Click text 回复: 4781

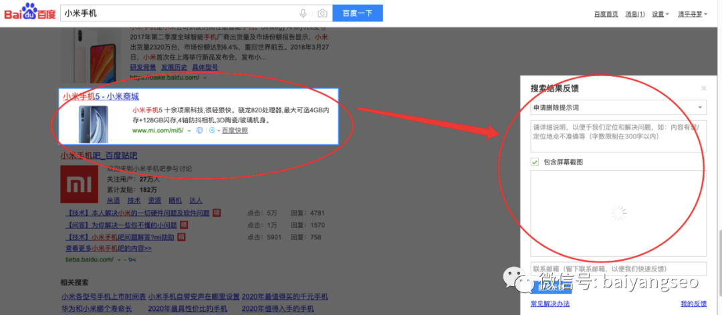308,213
